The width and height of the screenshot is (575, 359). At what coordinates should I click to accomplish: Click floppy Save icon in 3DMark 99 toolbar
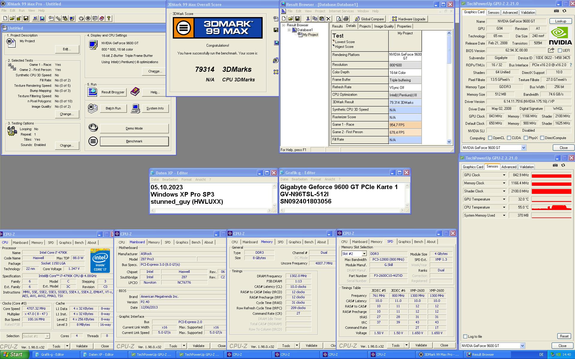click(x=26, y=19)
